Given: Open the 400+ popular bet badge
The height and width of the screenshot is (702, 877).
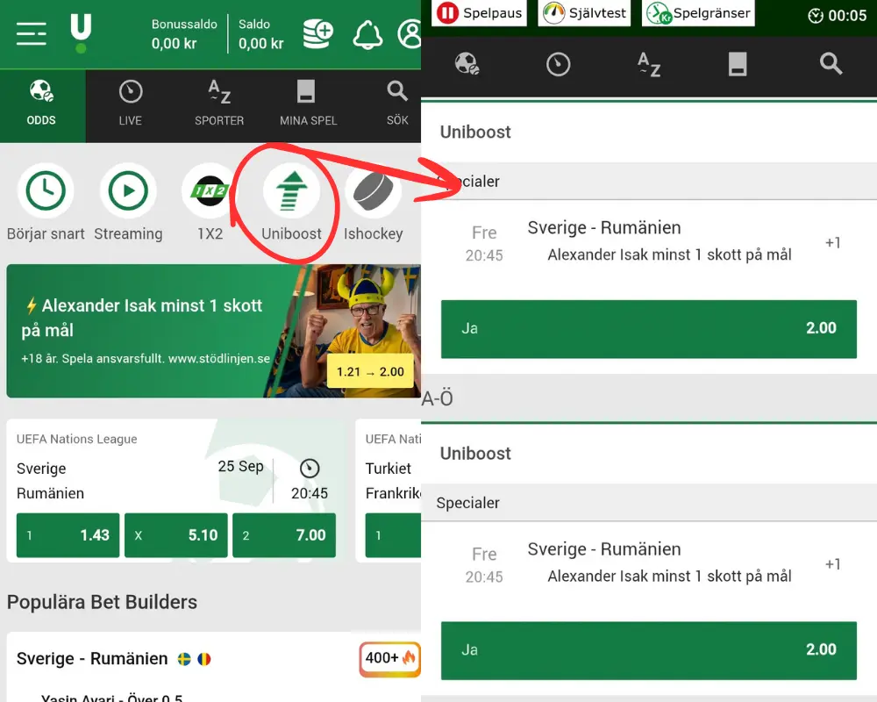Looking at the screenshot, I should click(x=390, y=658).
